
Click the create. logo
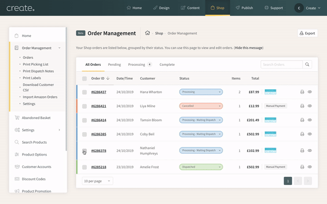(21, 8)
